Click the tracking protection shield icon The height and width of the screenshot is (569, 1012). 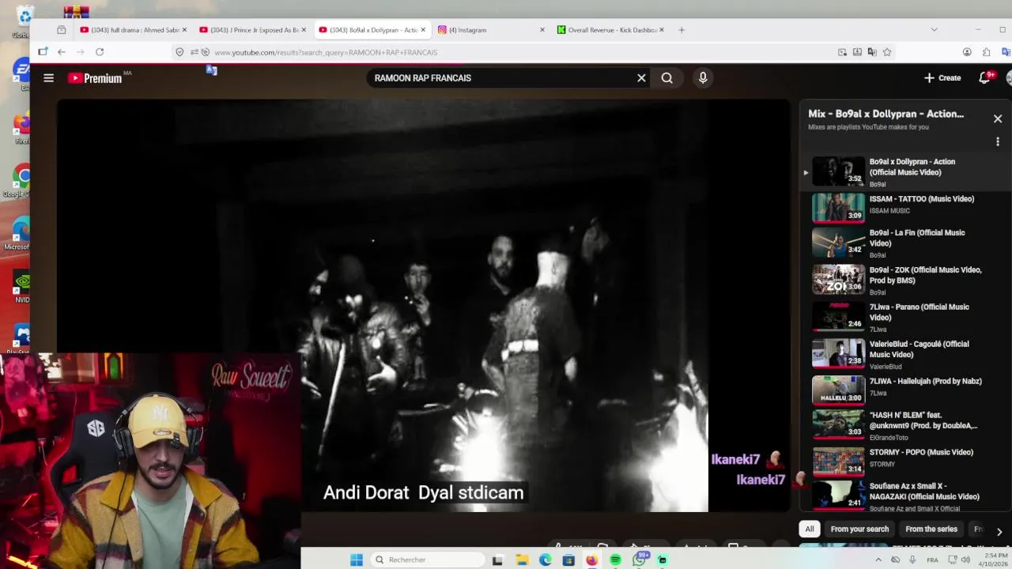pyautogui.click(x=179, y=52)
